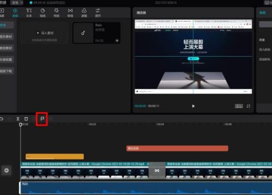
Task: Open the Stickers tab icon
Action: tap(43, 13)
